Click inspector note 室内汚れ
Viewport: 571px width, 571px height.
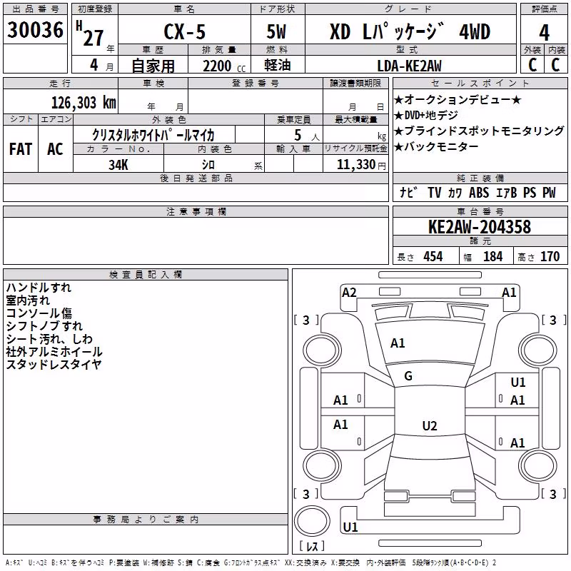pyautogui.click(x=28, y=300)
